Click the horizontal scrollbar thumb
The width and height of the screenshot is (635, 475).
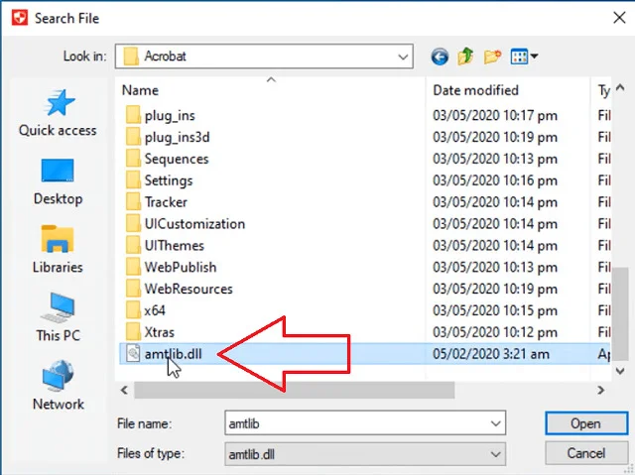pos(295,390)
